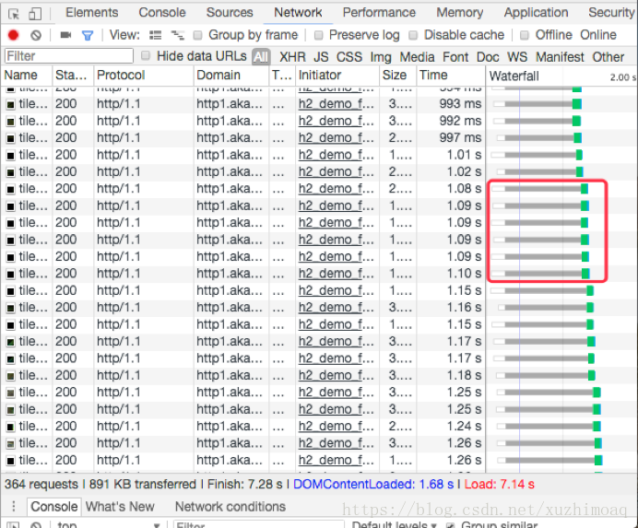Toggle the device toolbar icon
The width and height of the screenshot is (638, 528).
(35, 14)
